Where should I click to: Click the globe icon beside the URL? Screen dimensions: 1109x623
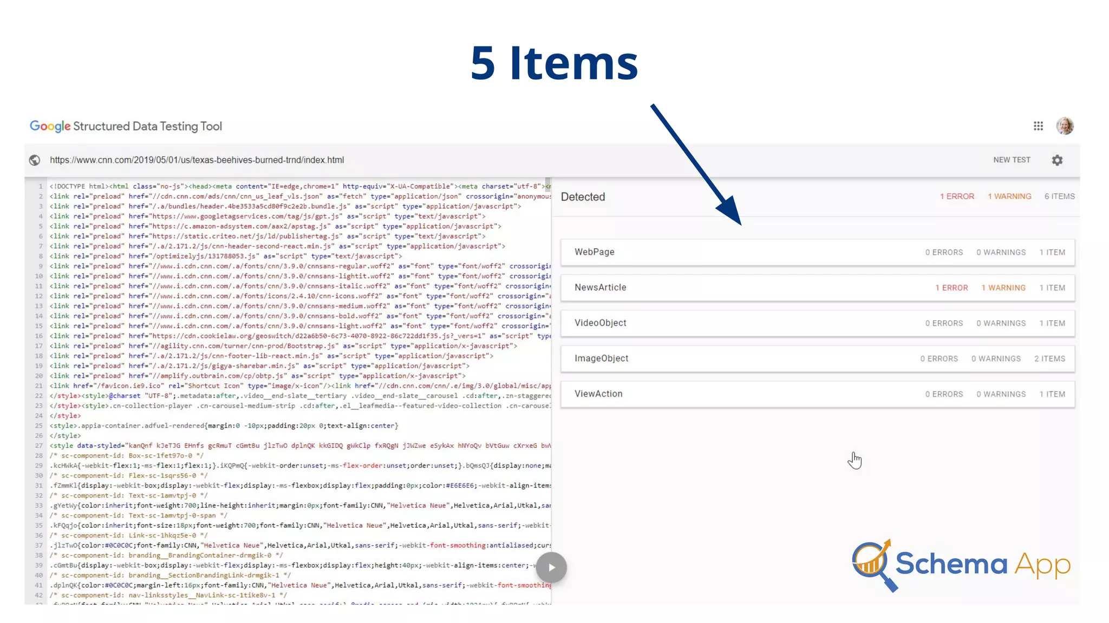tap(35, 160)
